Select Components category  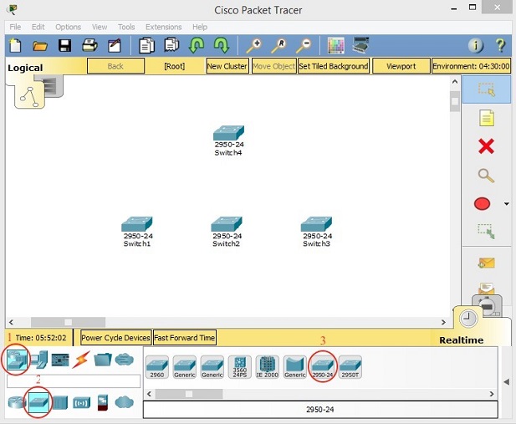coord(60,360)
